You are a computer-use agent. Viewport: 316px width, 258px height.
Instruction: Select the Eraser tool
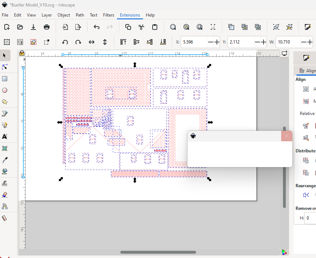(5, 195)
